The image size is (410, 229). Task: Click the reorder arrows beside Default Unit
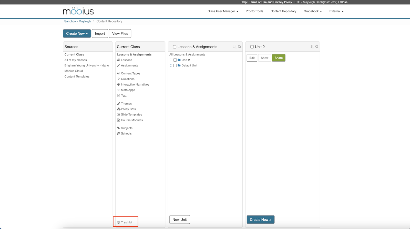click(171, 66)
